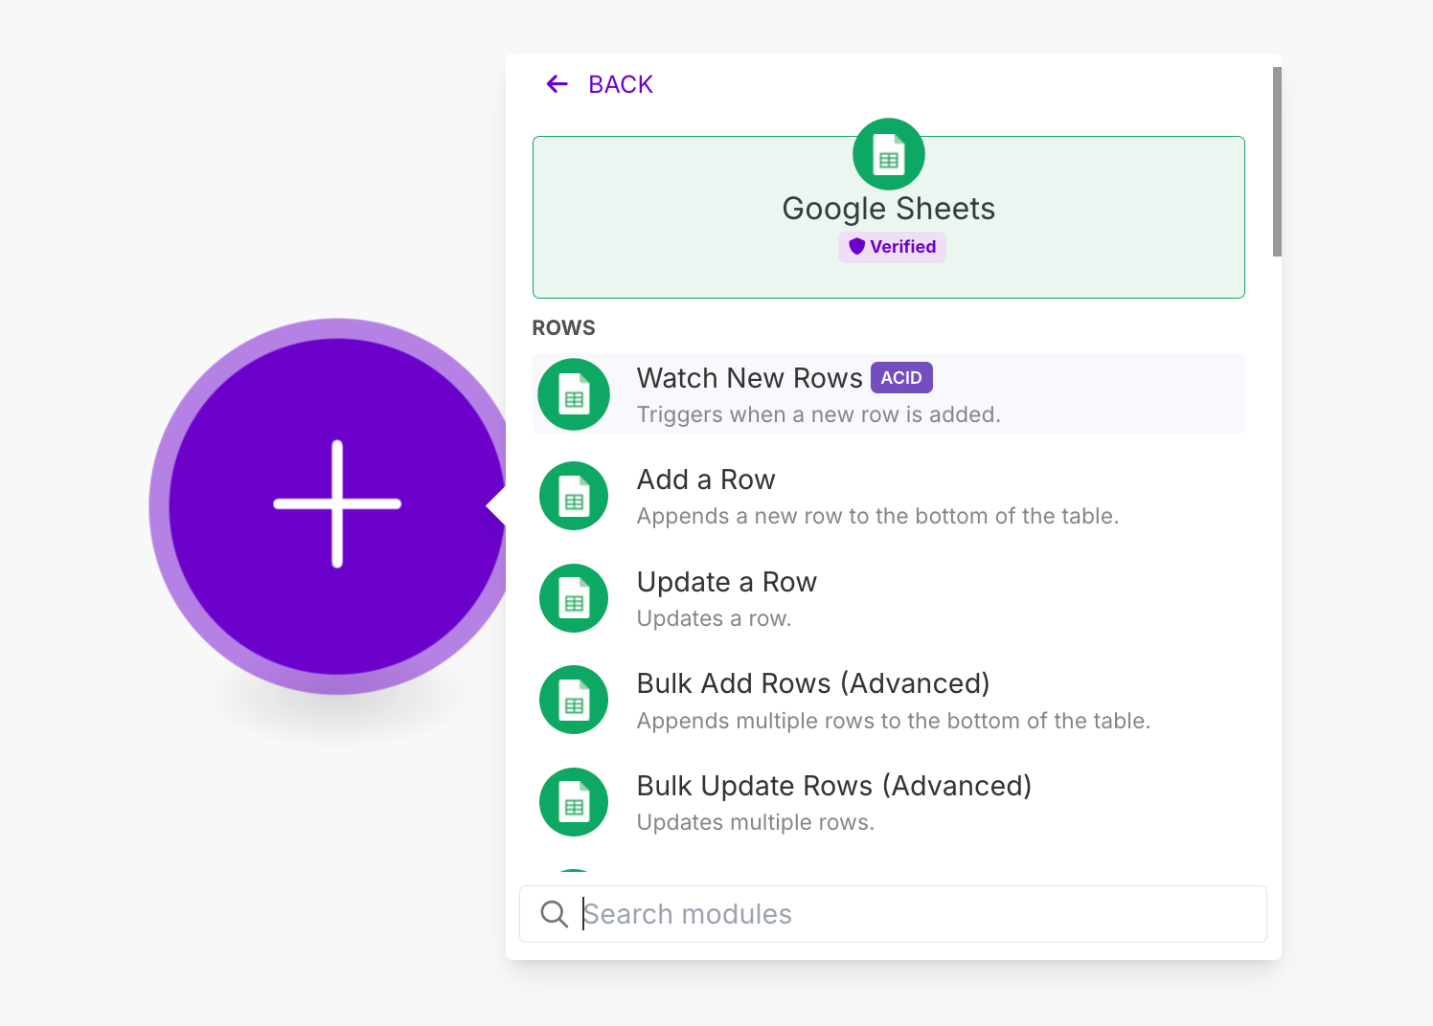Click 'Appends multiple rows' description

pyautogui.click(x=894, y=721)
